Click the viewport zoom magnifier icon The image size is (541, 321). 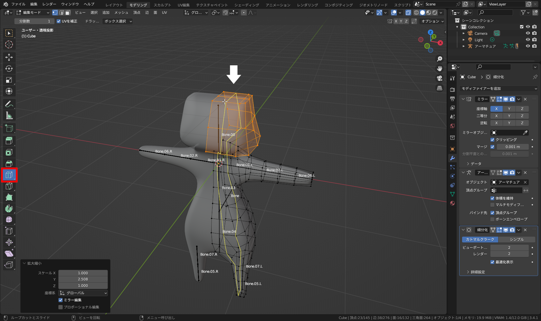440,59
